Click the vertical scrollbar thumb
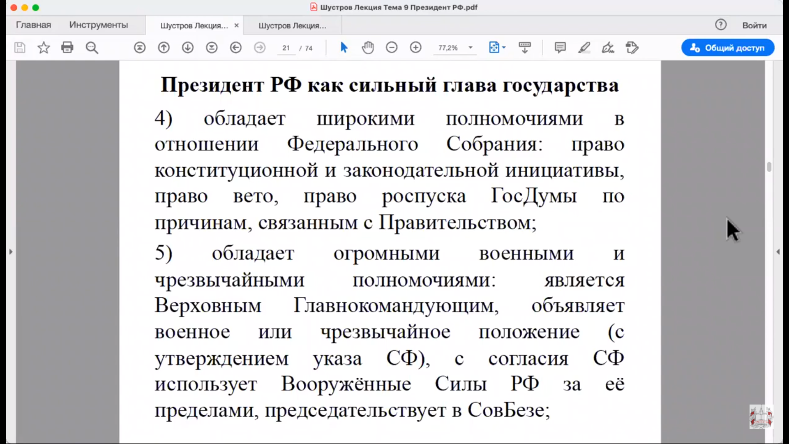 pos(769,166)
